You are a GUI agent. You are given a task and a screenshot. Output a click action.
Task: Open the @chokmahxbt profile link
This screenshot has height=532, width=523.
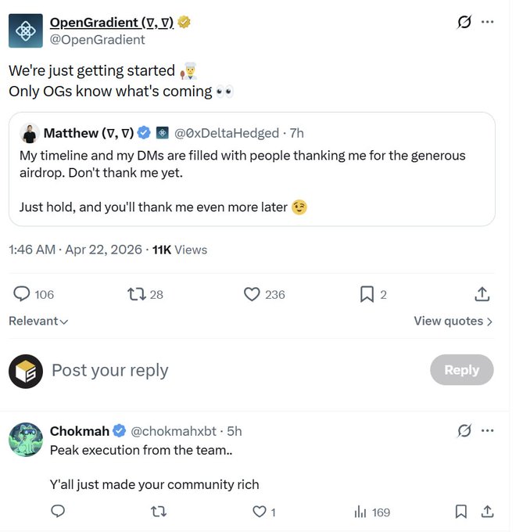pos(174,431)
